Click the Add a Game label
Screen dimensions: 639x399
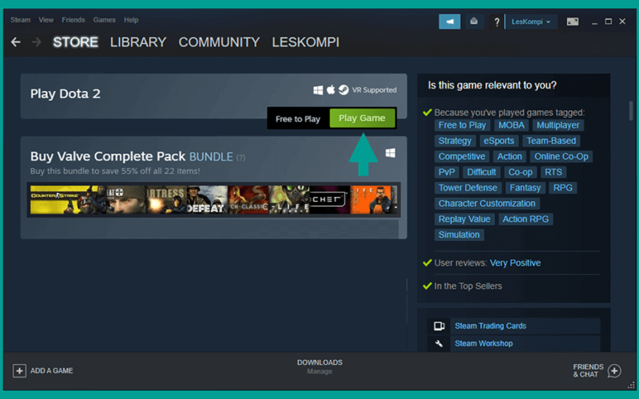(52, 371)
